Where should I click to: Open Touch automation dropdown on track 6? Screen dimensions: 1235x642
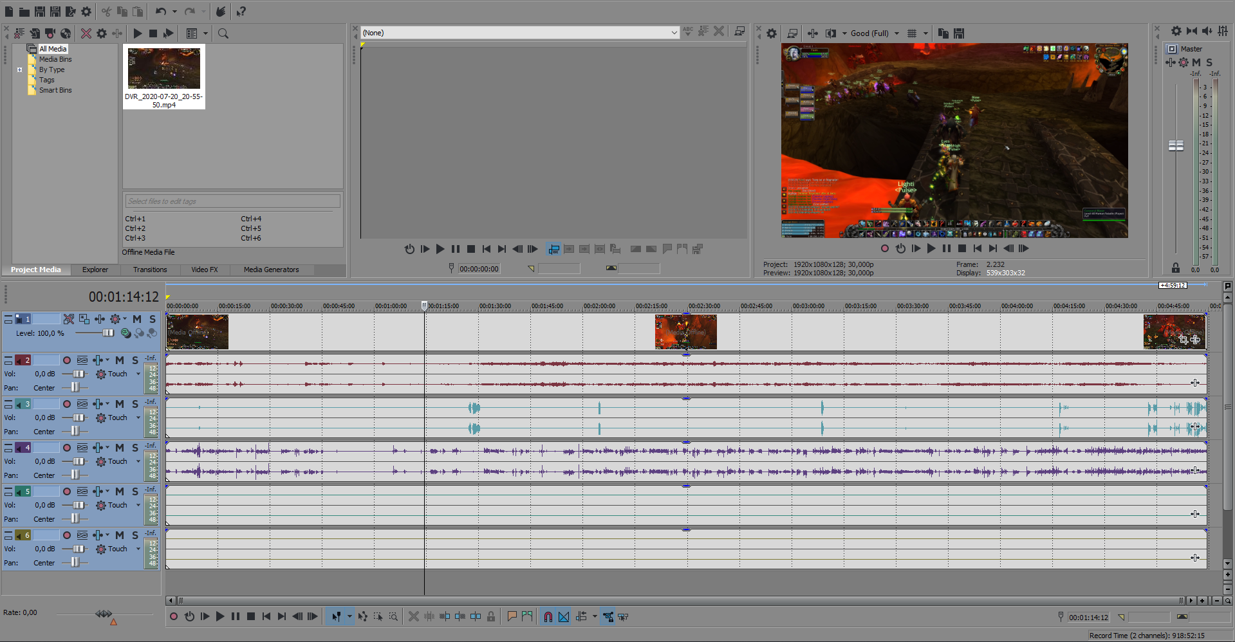tap(138, 549)
